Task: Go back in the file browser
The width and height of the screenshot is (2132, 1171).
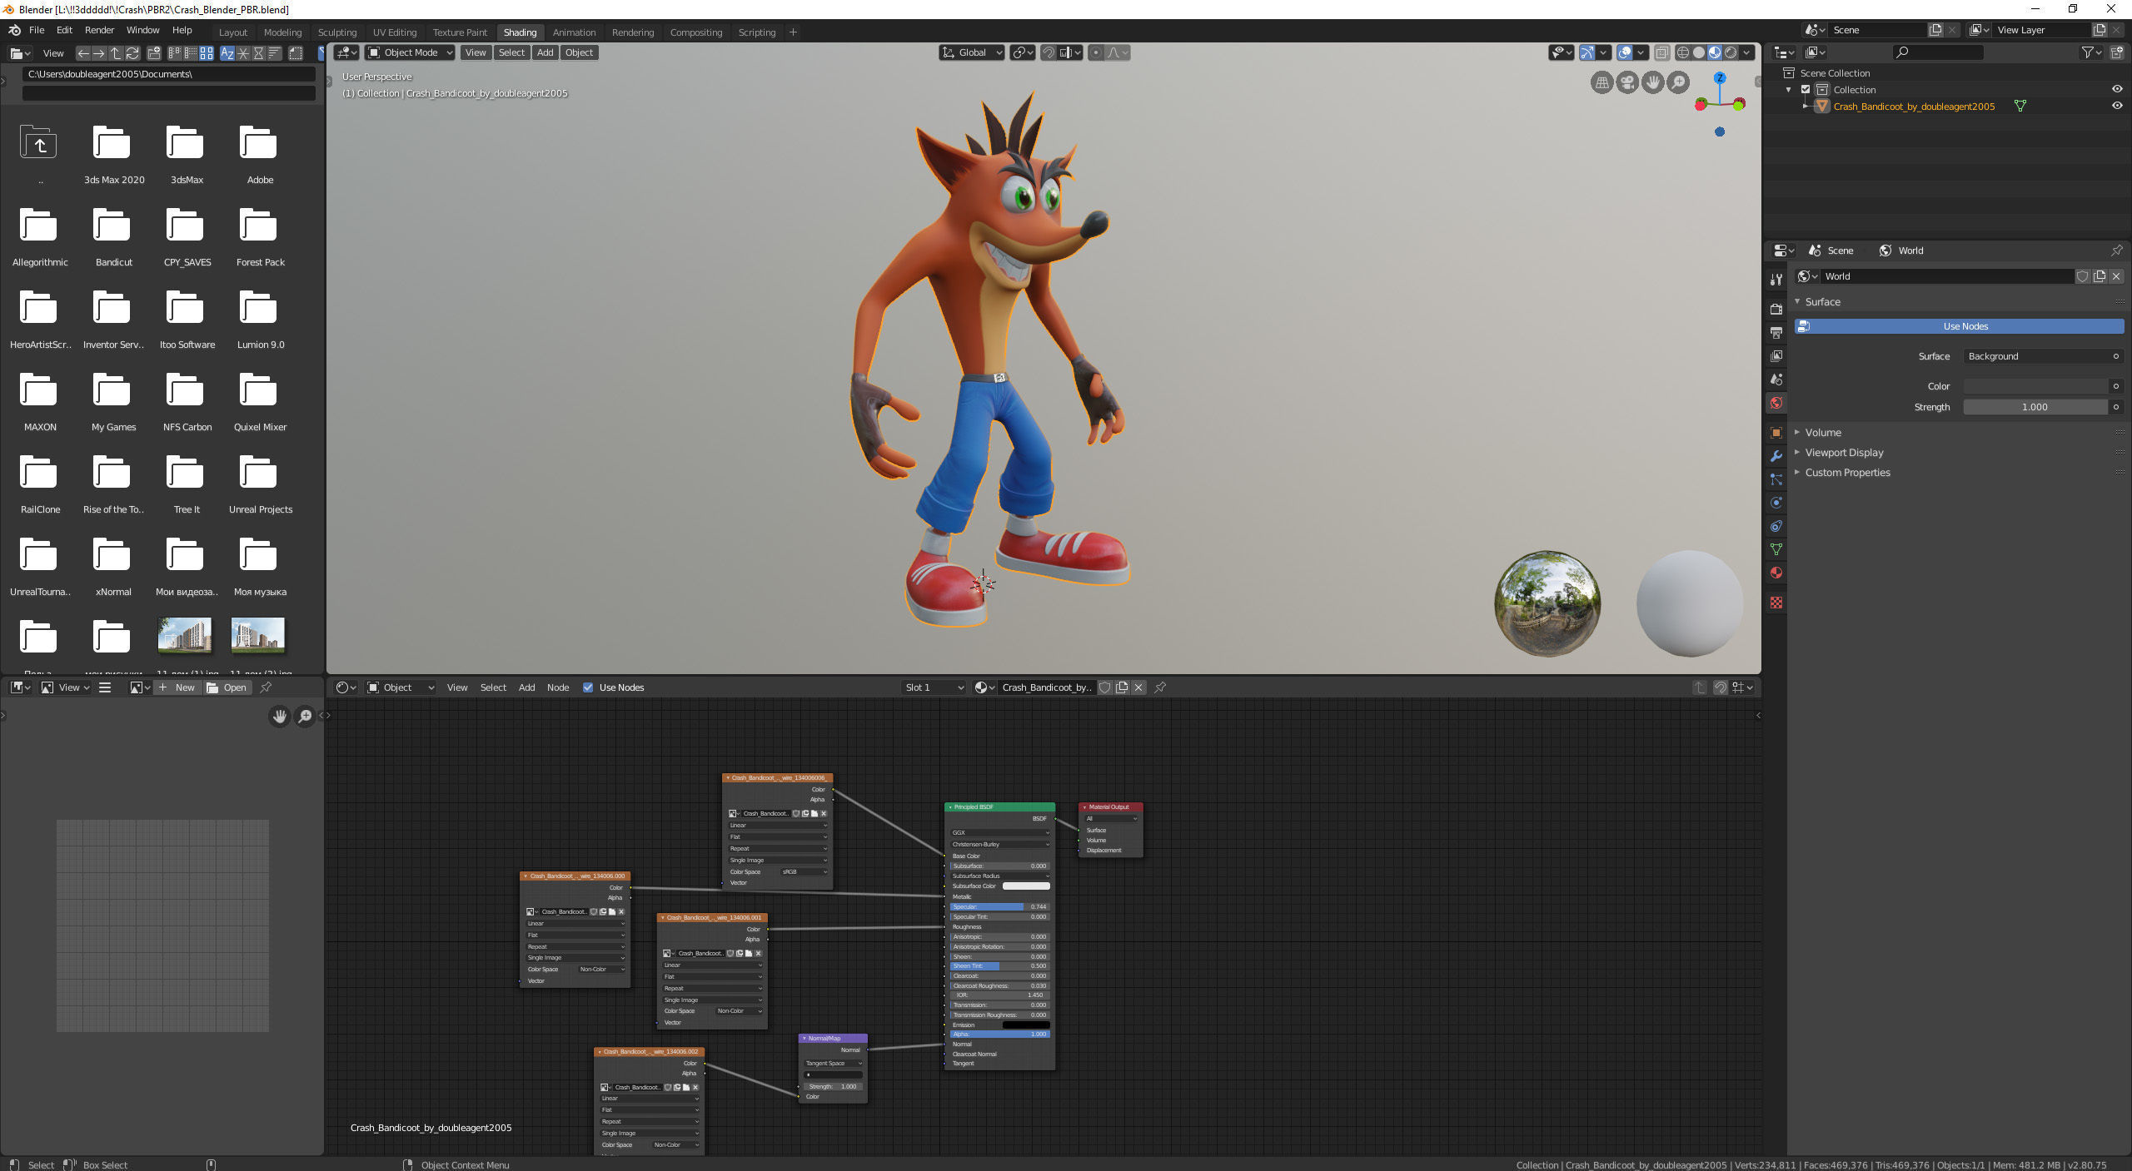Action: pyautogui.click(x=83, y=53)
